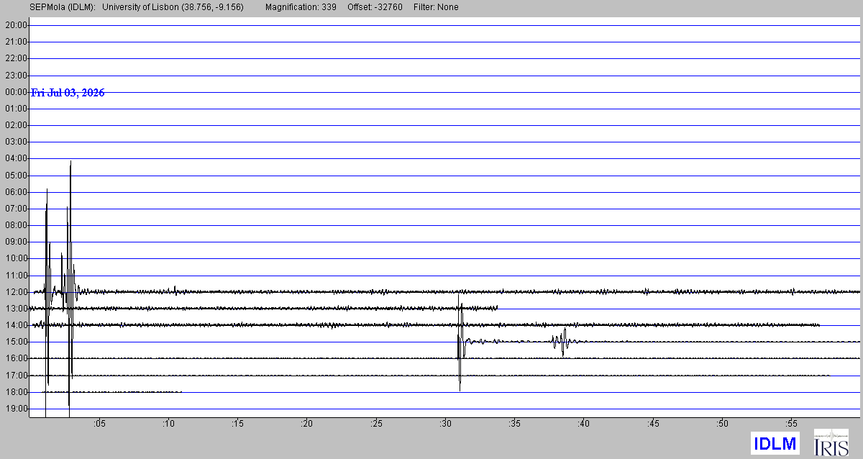The height and width of the screenshot is (459, 863).
Task: Click the SEPMola (IDLM) station name
Action: coord(63,7)
